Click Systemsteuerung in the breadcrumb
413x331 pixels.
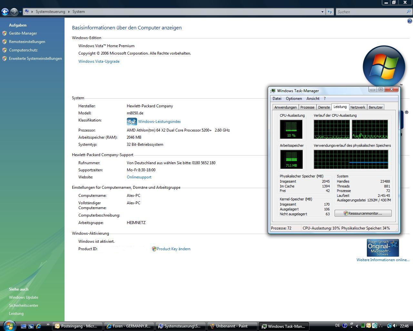50,12
